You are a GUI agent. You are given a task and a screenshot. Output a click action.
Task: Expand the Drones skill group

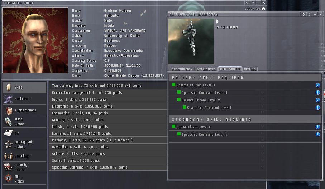tap(108, 100)
